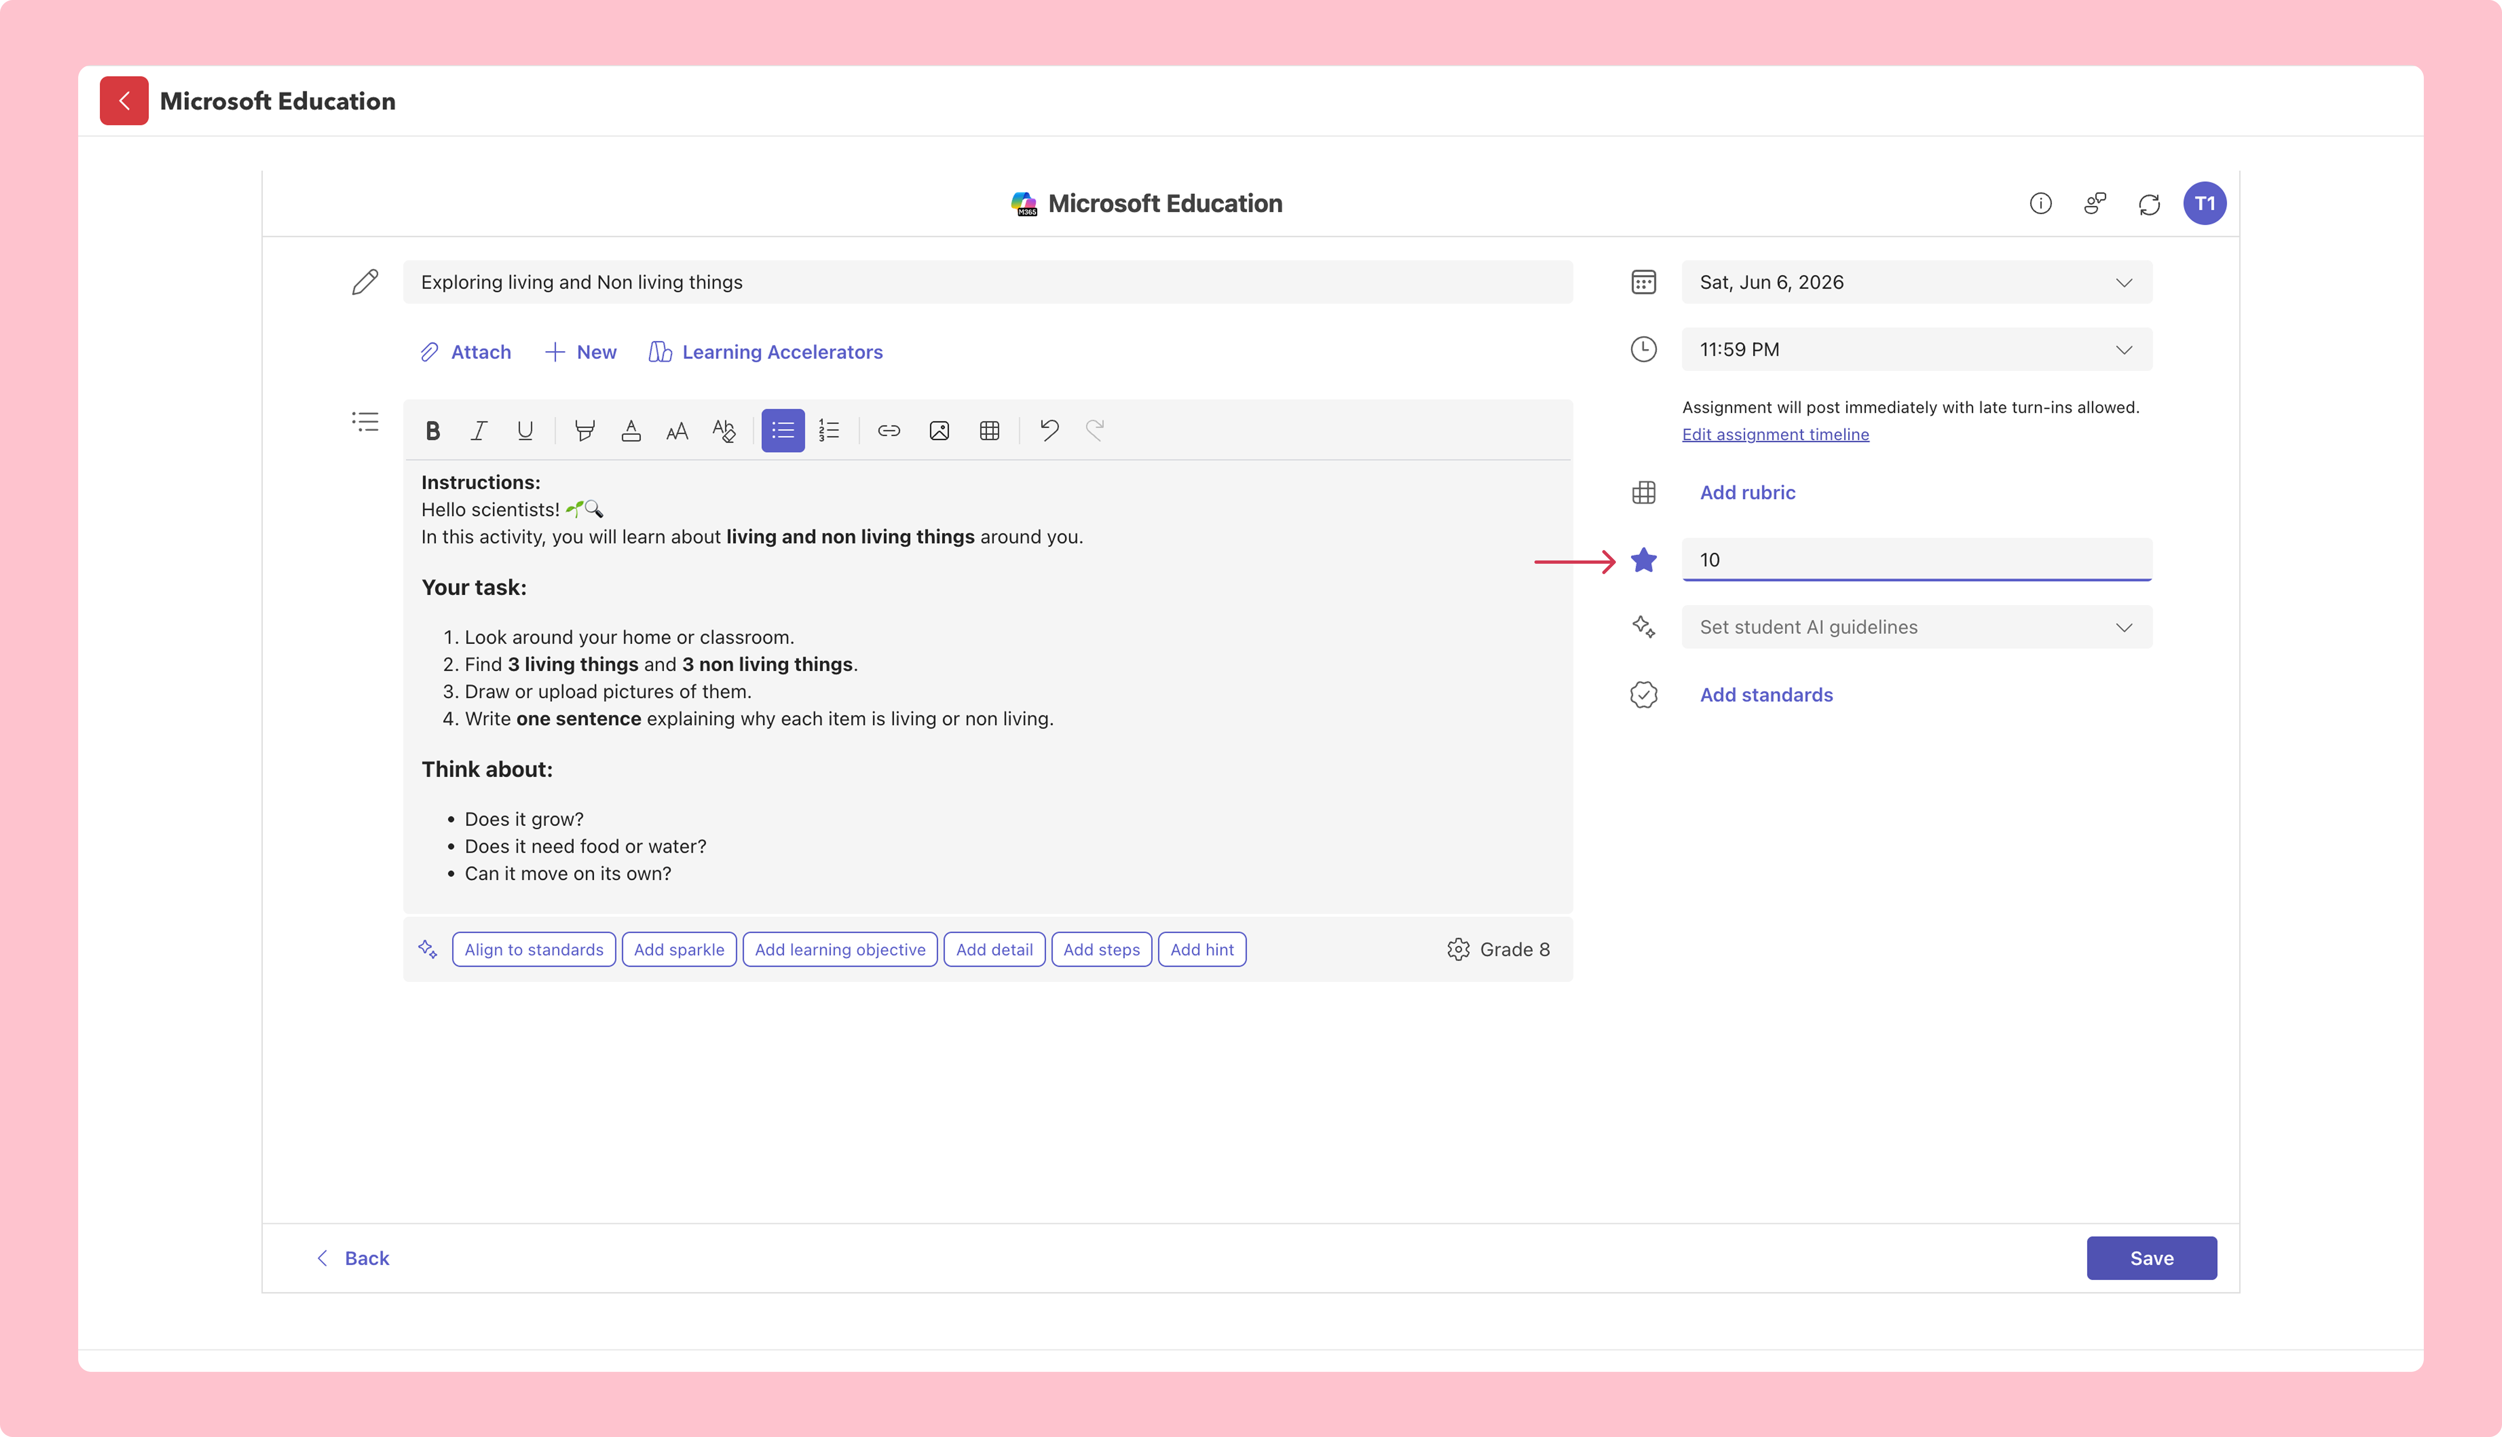This screenshot has height=1437, width=2502.
Task: Click Align to standards chip
Action: [534, 949]
